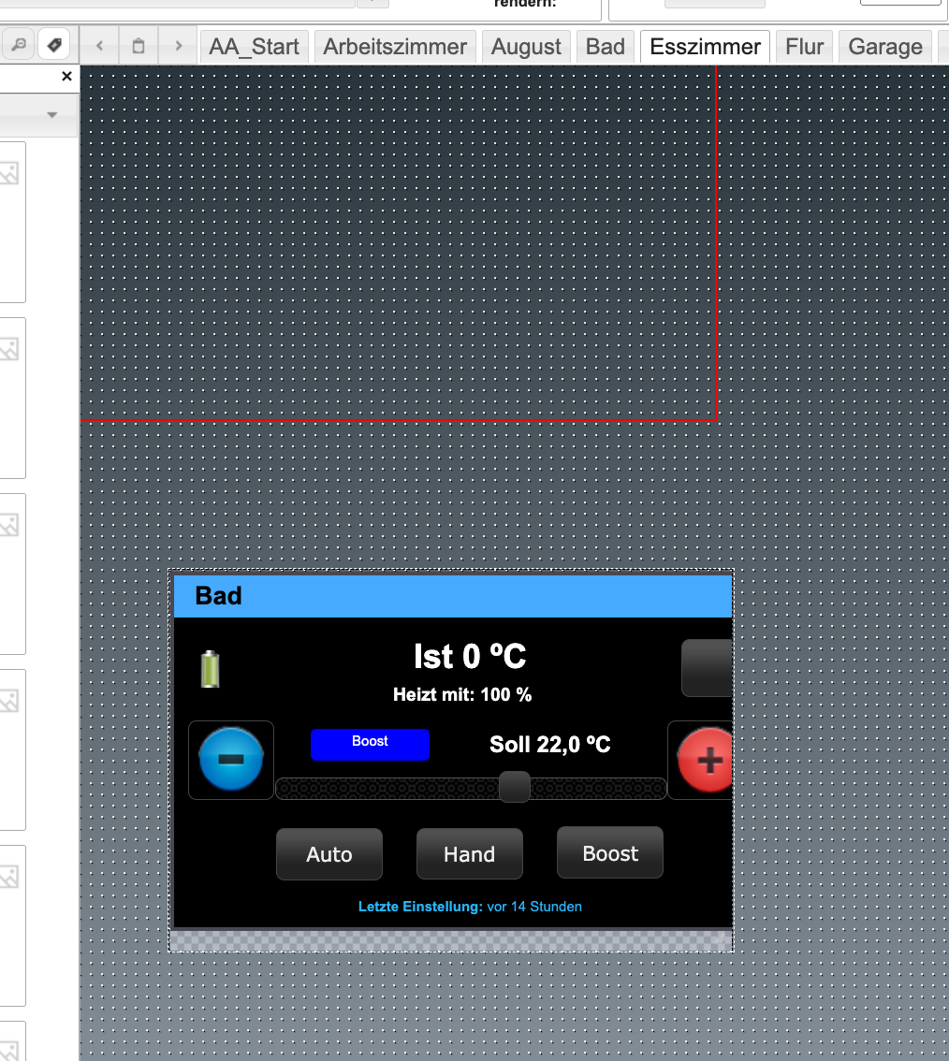Set thermostat to Auto mode
949x1061 pixels.
pos(329,854)
